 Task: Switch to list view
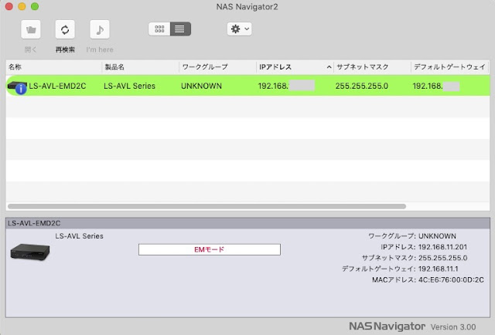(x=180, y=29)
